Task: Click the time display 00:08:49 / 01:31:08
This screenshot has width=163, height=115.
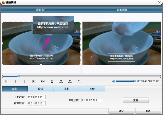Action: [x=148, y=81]
